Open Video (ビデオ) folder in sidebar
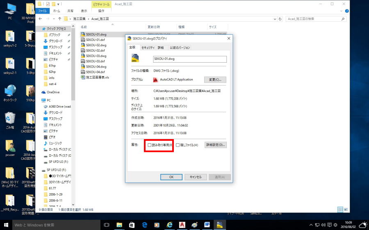This screenshot has height=230, width=369. click(x=52, y=137)
